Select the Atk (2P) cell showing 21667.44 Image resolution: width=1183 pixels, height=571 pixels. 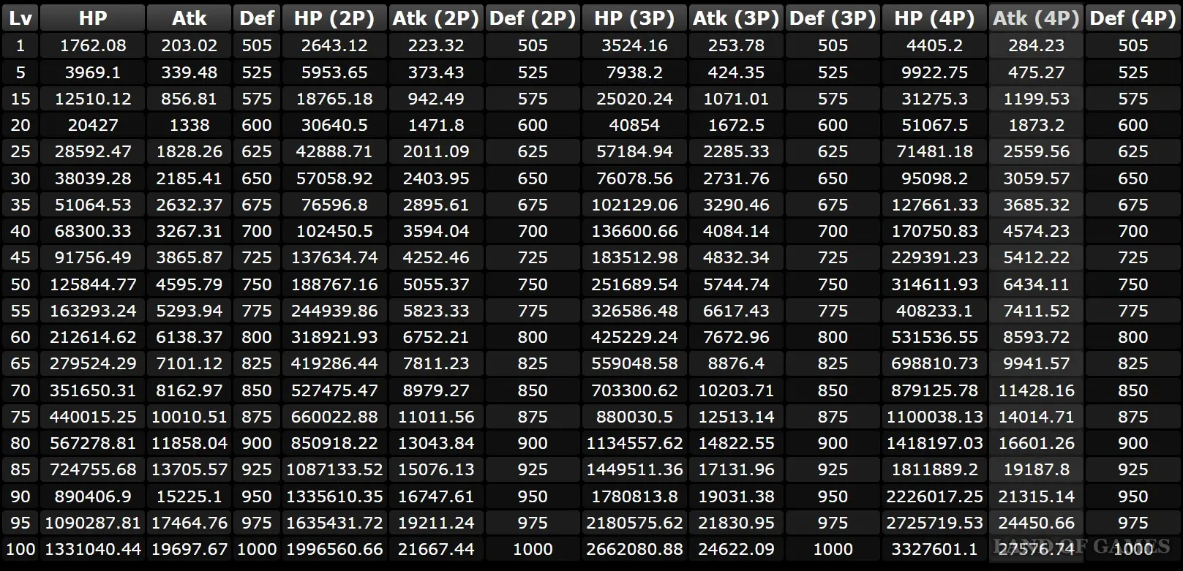point(436,549)
